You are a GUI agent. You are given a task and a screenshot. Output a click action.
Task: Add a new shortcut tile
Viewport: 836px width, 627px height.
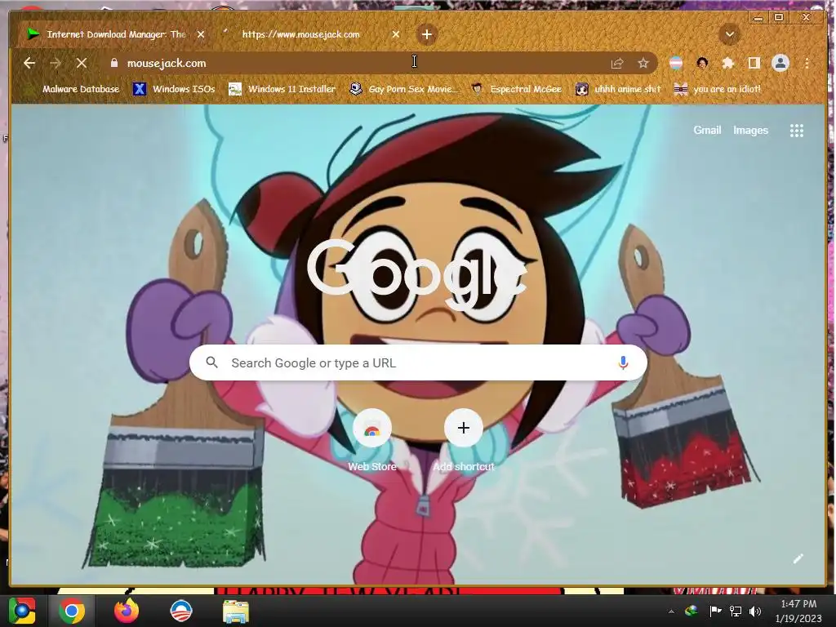pyautogui.click(x=464, y=440)
